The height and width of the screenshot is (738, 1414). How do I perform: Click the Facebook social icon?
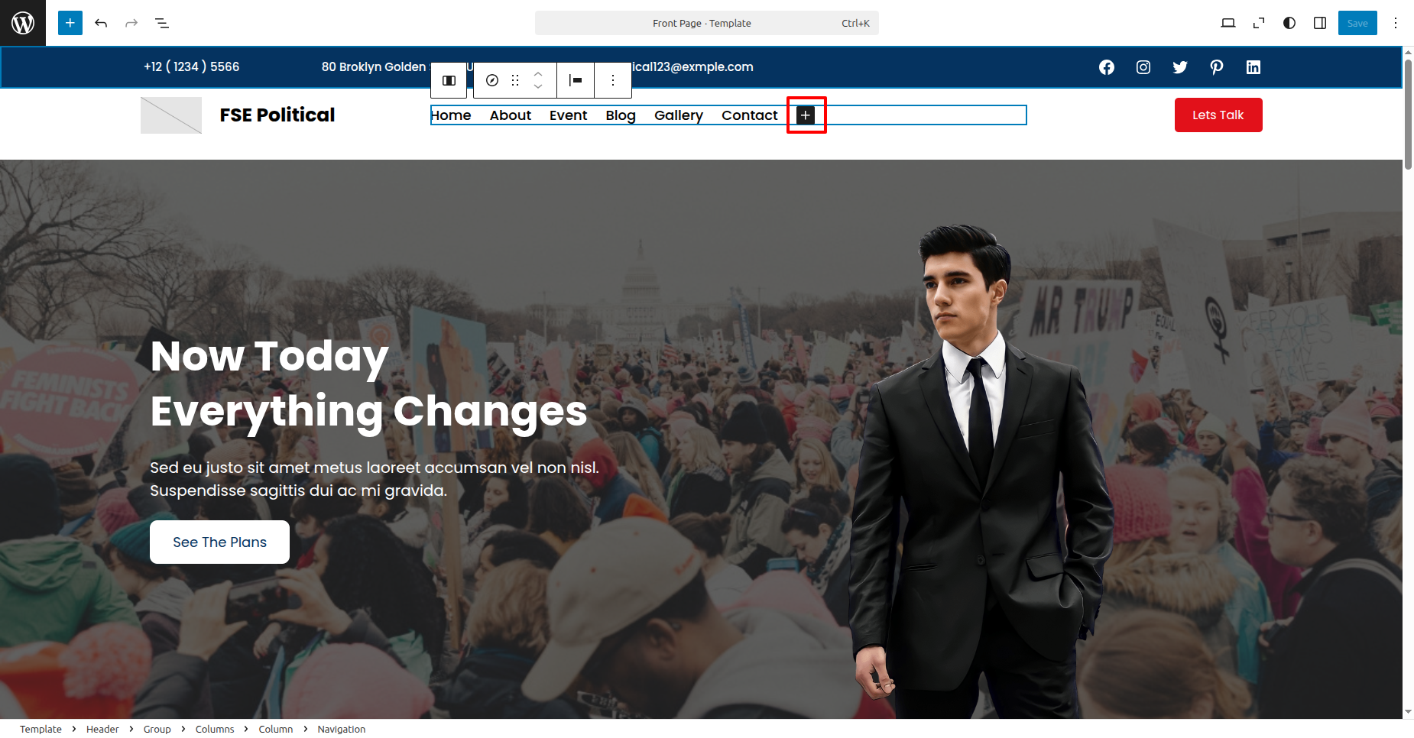[x=1107, y=67]
